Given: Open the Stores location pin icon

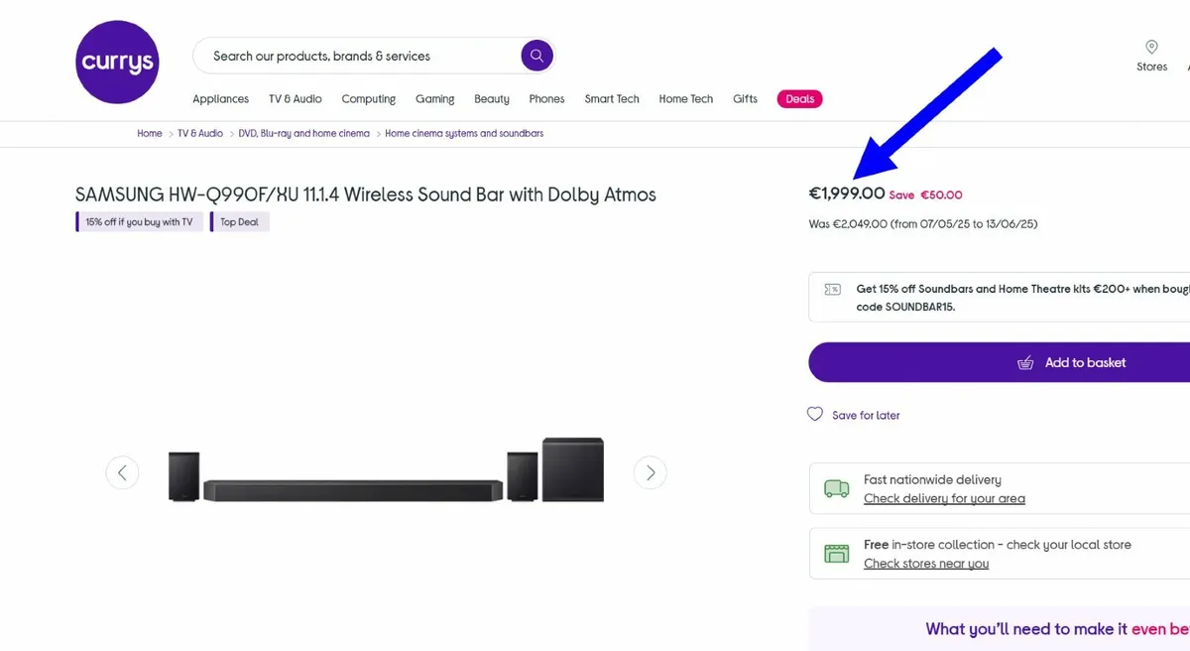Looking at the screenshot, I should [1151, 47].
